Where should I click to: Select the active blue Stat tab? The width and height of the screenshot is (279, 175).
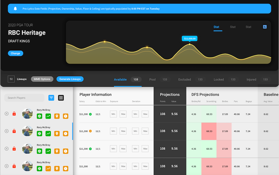tap(216, 27)
